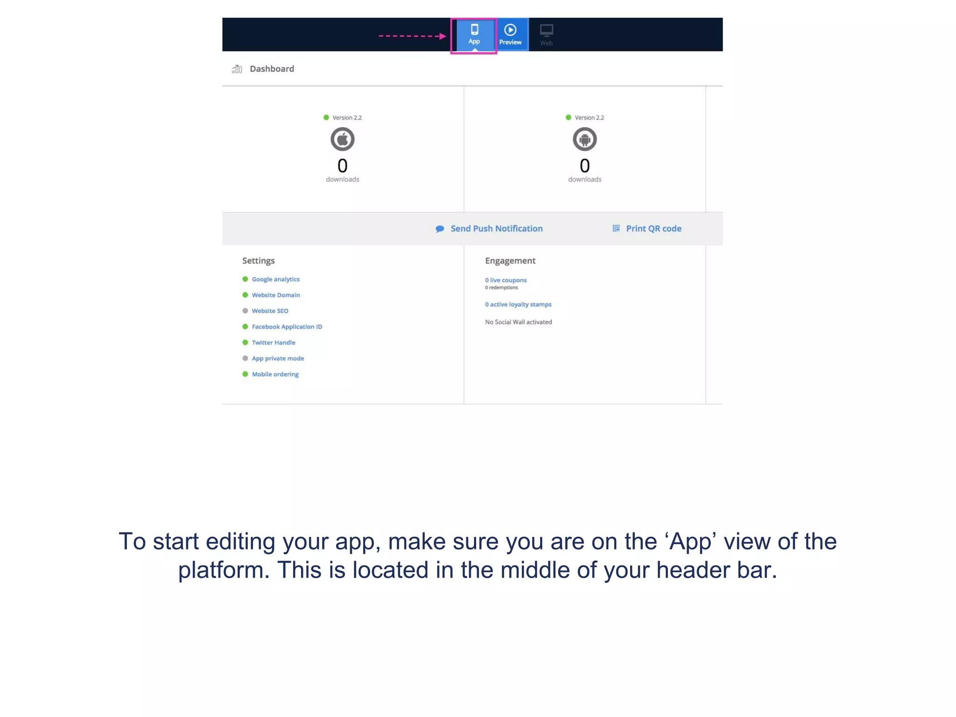956x717 pixels.
Task: Open Print QR code
Action: pos(654,229)
